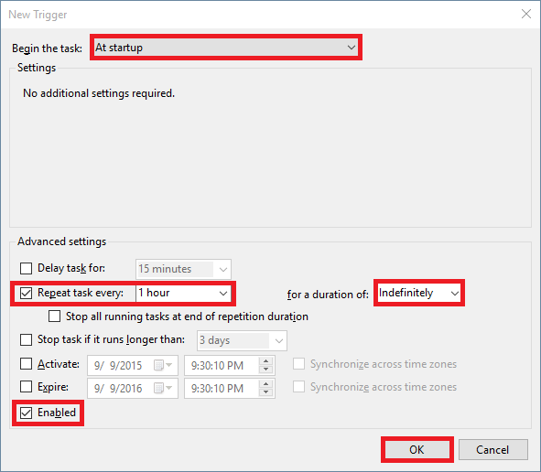The width and height of the screenshot is (541, 472).
Task: Decrease the Activate time with the down arrow
Action: 266,370
